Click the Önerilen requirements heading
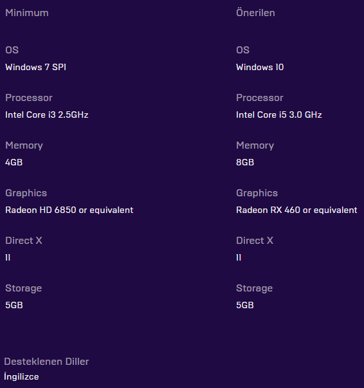364x388 pixels. (255, 12)
